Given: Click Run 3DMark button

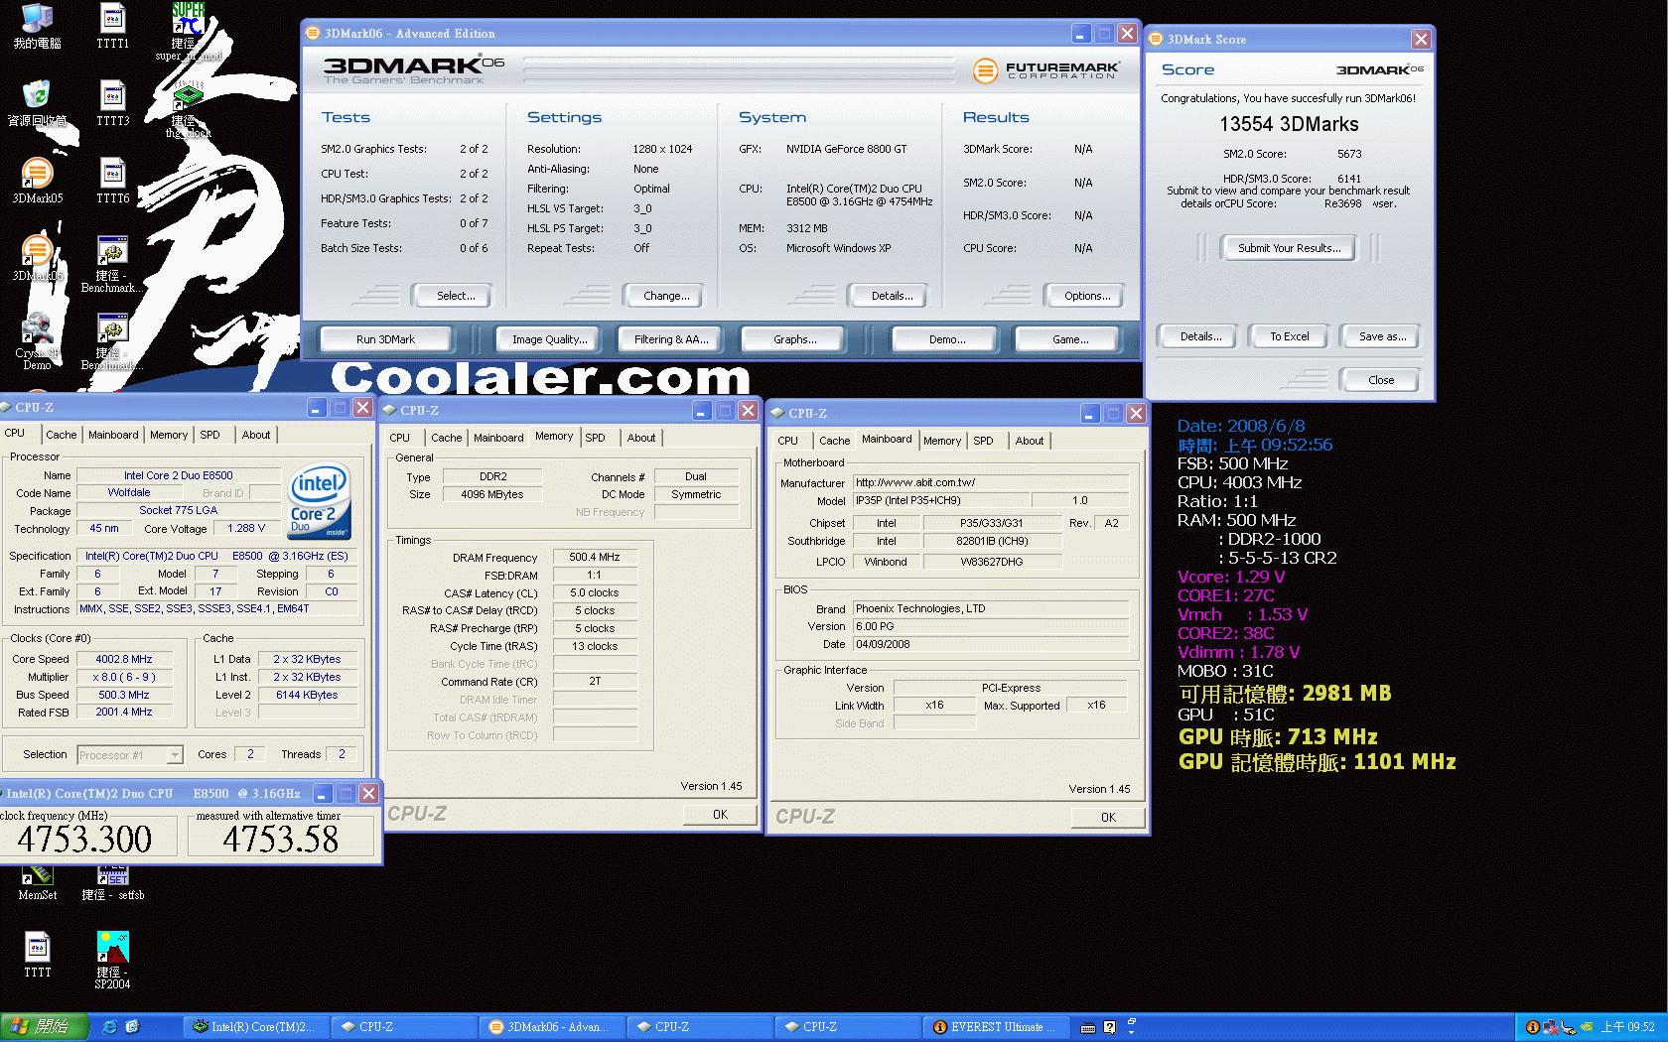Looking at the screenshot, I should click(x=385, y=339).
